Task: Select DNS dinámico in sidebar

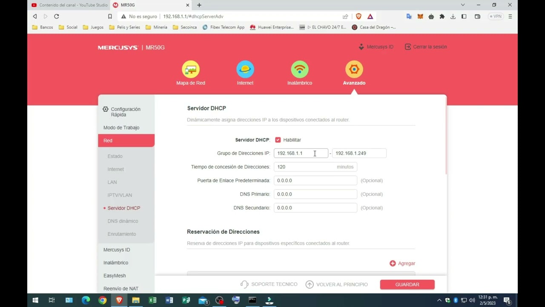Action: tap(123, 221)
